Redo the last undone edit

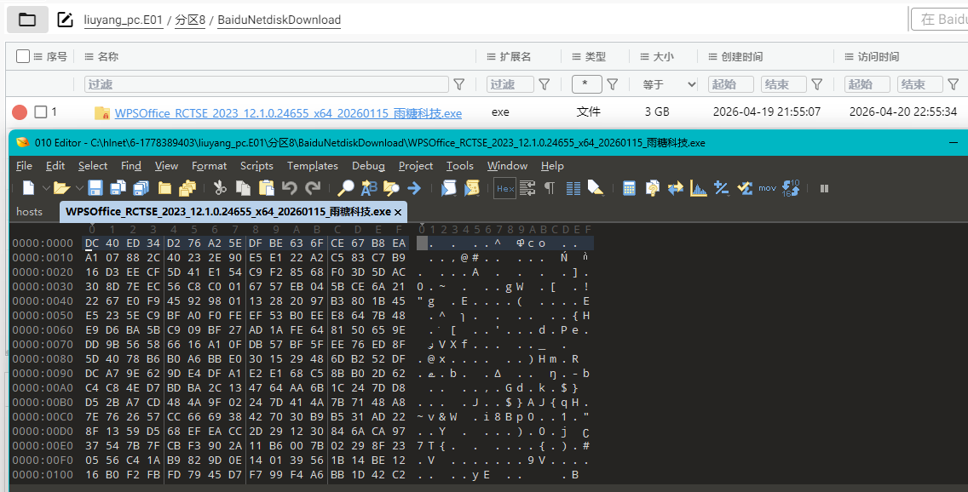click(313, 188)
